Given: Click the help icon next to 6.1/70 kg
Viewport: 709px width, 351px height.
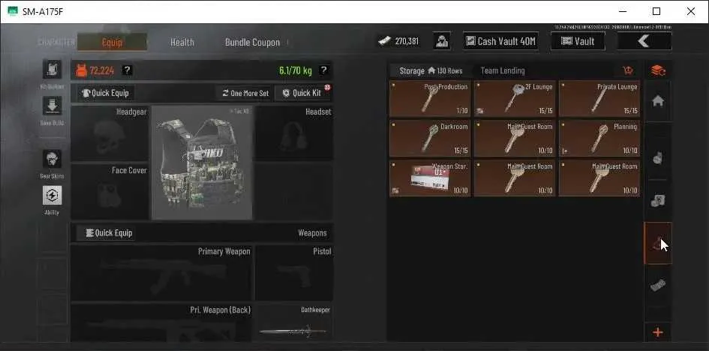Looking at the screenshot, I should 323,70.
